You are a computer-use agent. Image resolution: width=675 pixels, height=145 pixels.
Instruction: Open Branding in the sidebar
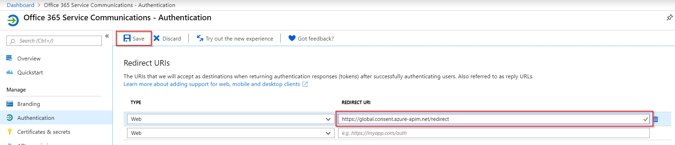pos(29,104)
